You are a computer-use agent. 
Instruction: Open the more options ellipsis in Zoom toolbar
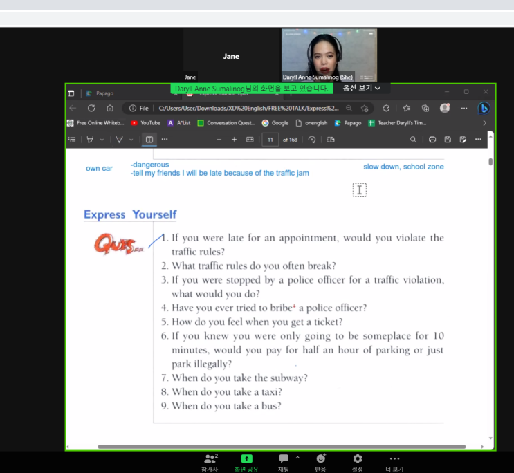pos(394,458)
